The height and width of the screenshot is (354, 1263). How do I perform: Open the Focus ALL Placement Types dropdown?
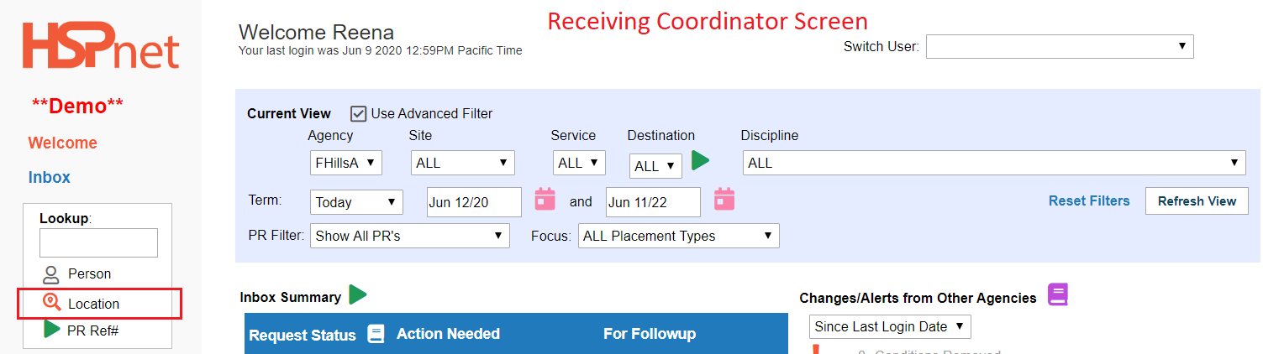tap(679, 236)
